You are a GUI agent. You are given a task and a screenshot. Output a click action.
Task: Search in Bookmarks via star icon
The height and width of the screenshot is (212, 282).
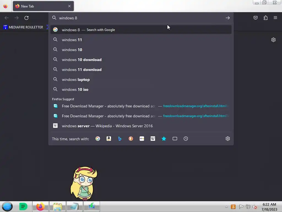click(x=164, y=139)
